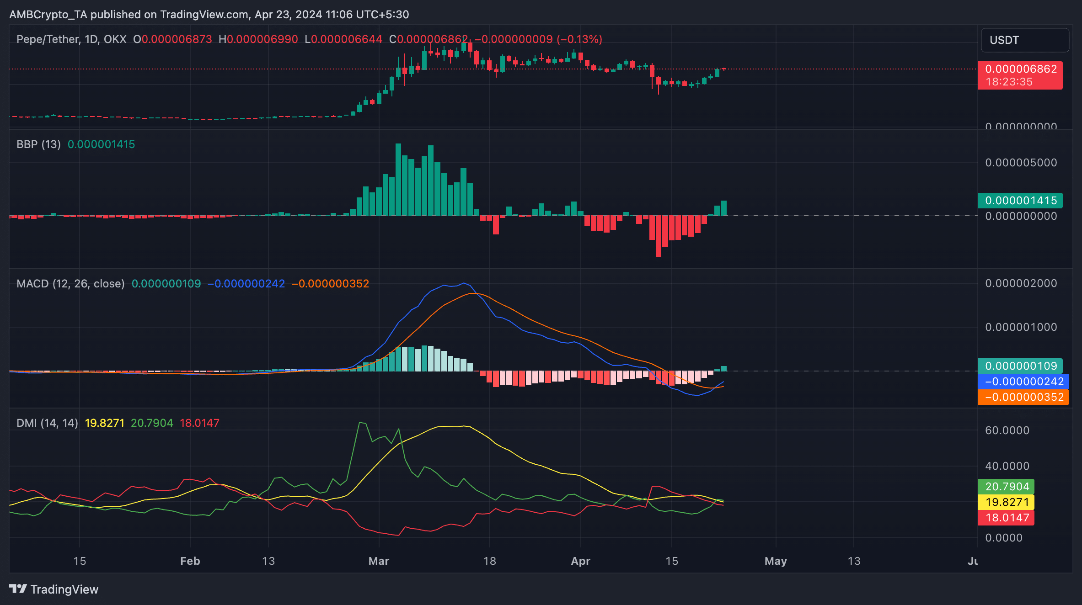Click the Mar date label on time axis
The width and height of the screenshot is (1082, 605).
coord(379,561)
